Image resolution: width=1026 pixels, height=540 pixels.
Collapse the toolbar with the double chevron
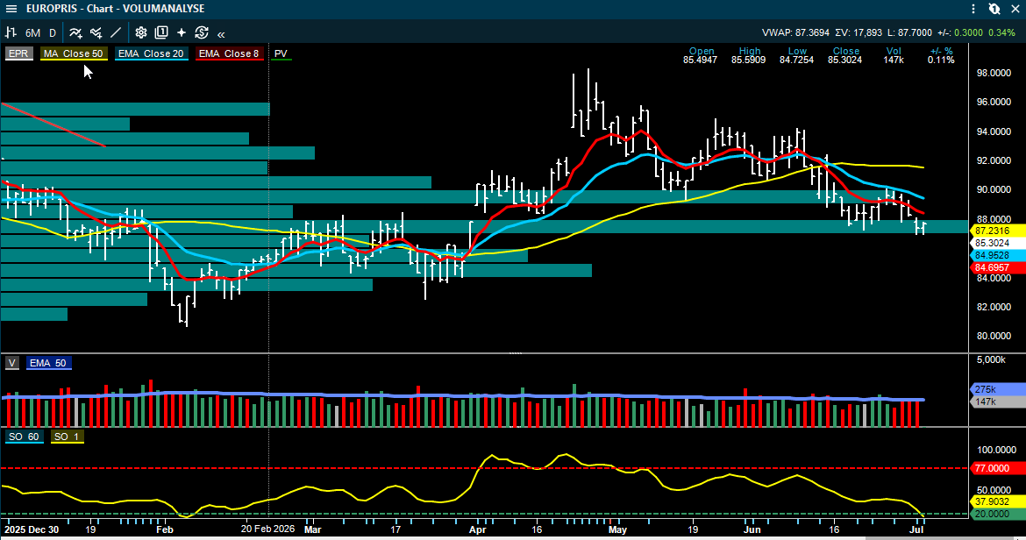click(221, 34)
